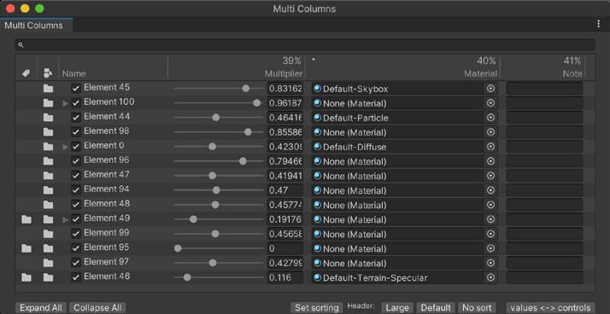Switch using values <-> controls button

point(550,308)
